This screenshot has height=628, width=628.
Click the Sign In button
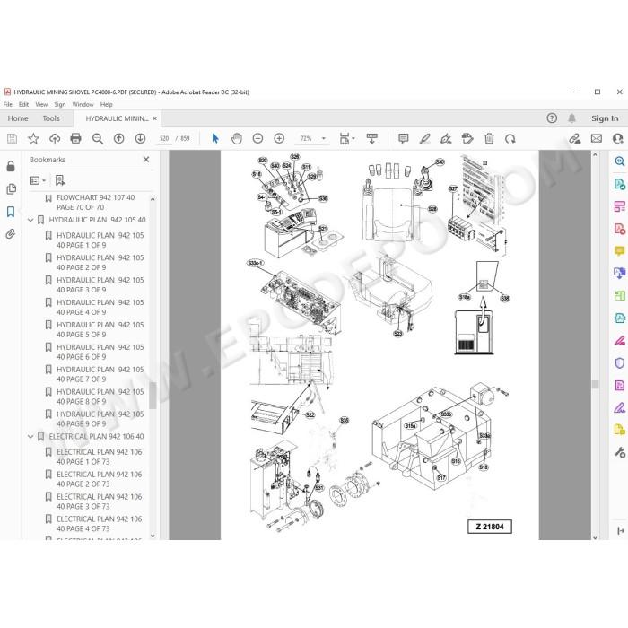[x=605, y=118]
